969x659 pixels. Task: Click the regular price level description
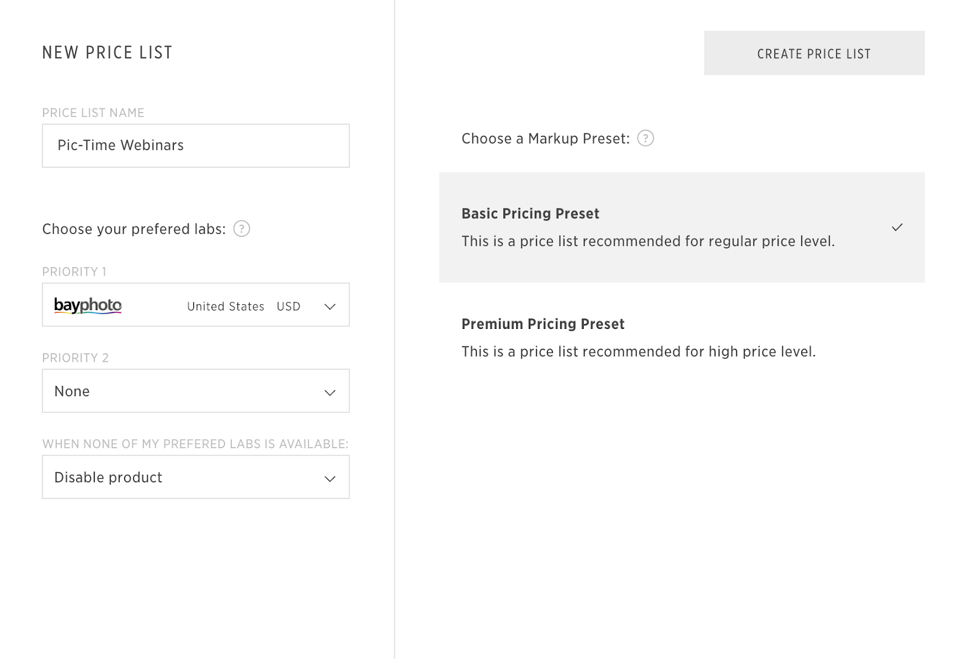[648, 242]
